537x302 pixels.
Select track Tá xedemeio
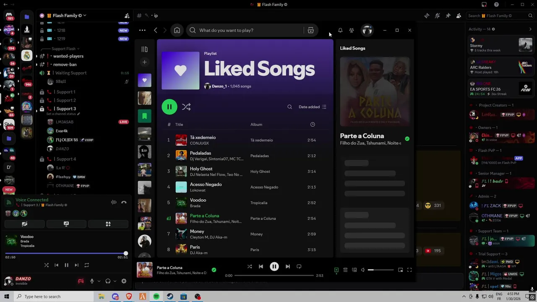click(245, 140)
